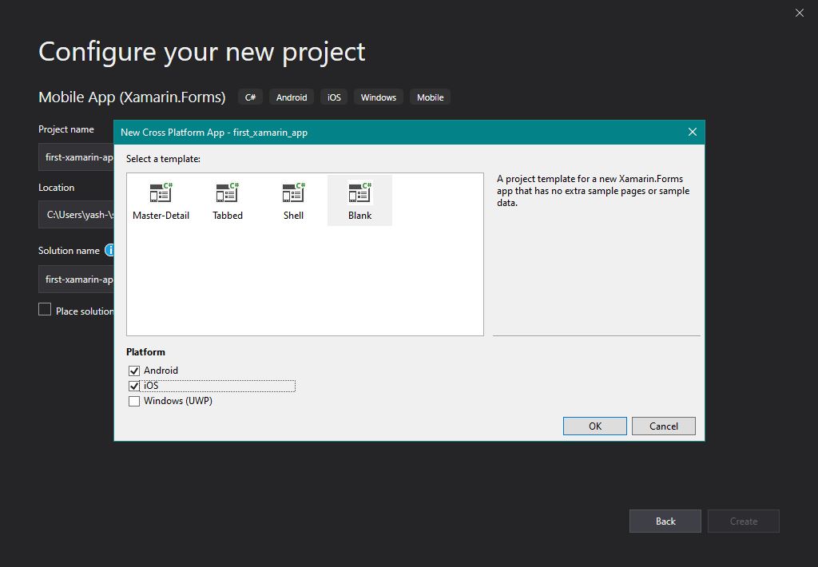The image size is (818, 567).
Task: Click the Android tag
Action: (292, 97)
